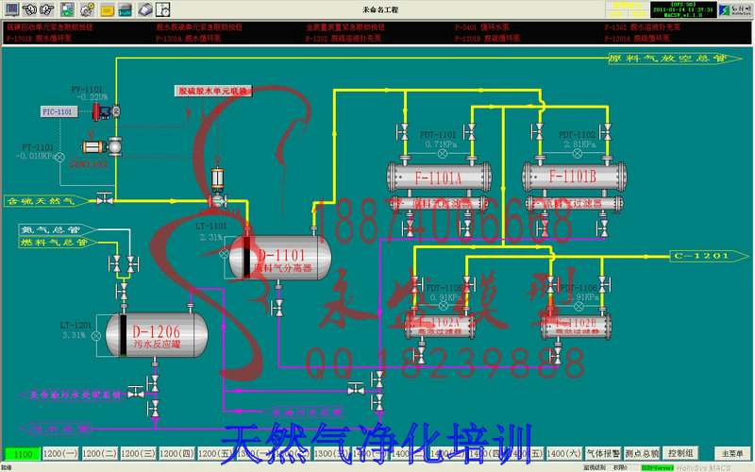Click the P-3401 循环水泵 alarm entry
This screenshot has height=472, width=755.
482,27
